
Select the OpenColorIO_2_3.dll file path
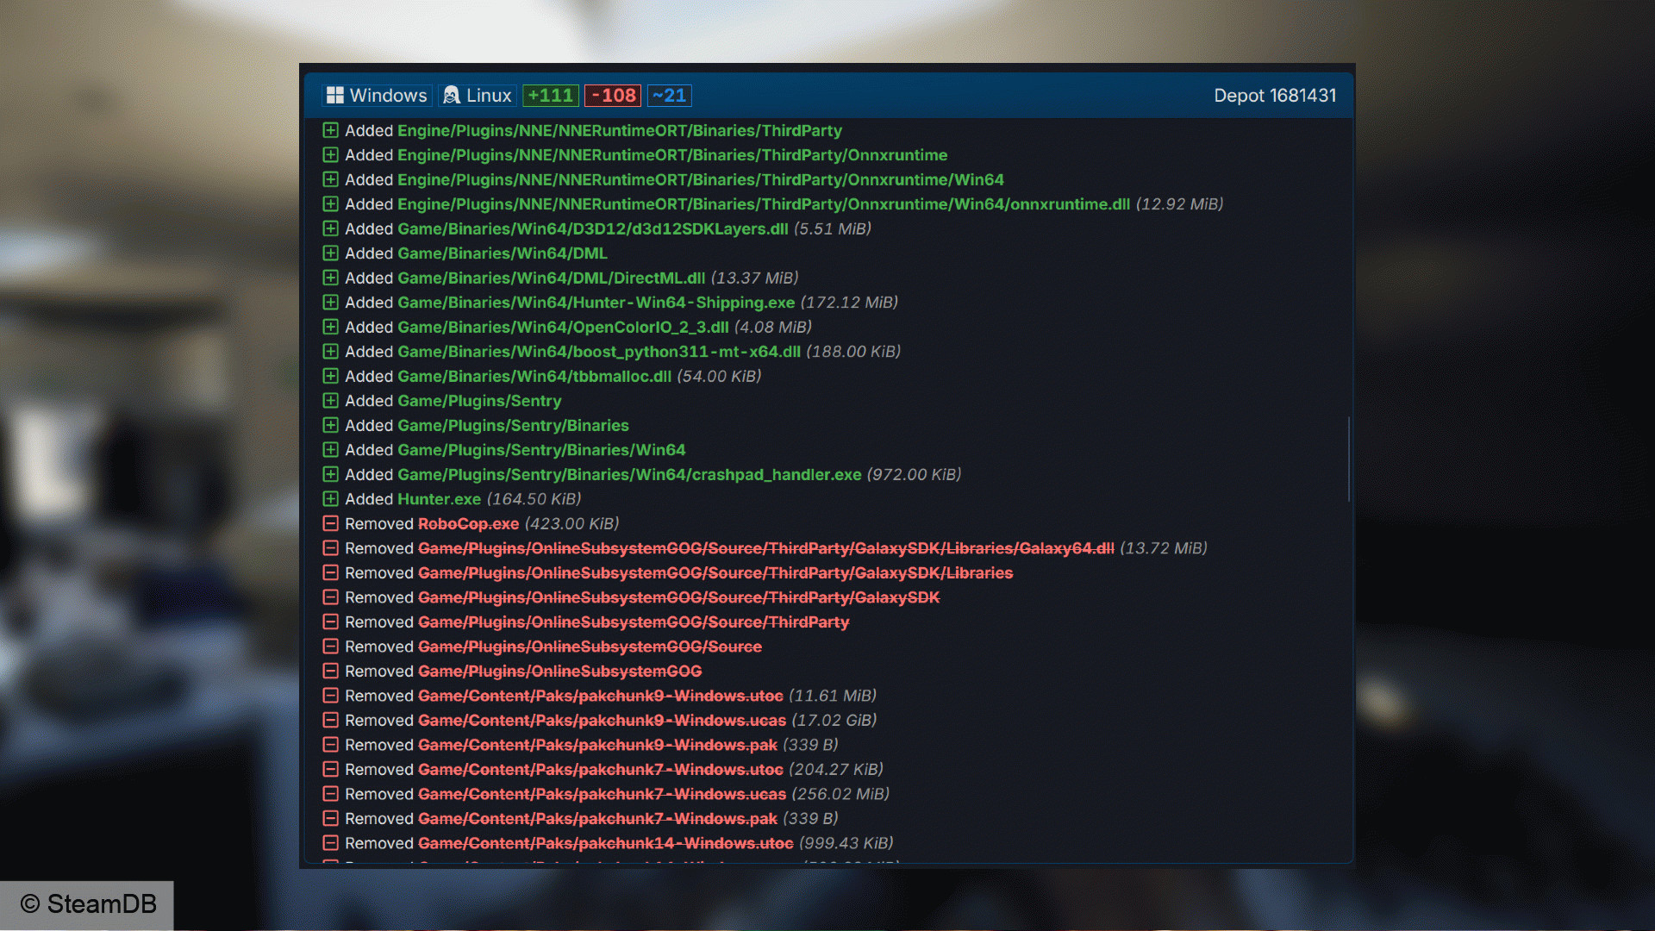(x=563, y=327)
